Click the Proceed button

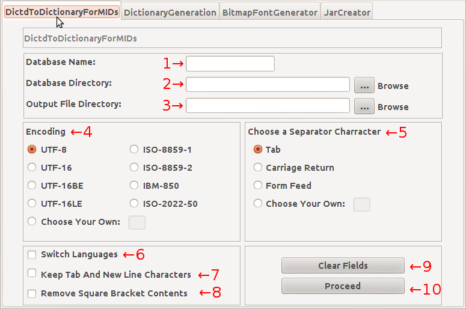coord(343,286)
